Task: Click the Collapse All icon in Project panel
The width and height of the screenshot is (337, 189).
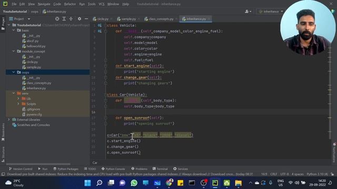Action: 71,19
